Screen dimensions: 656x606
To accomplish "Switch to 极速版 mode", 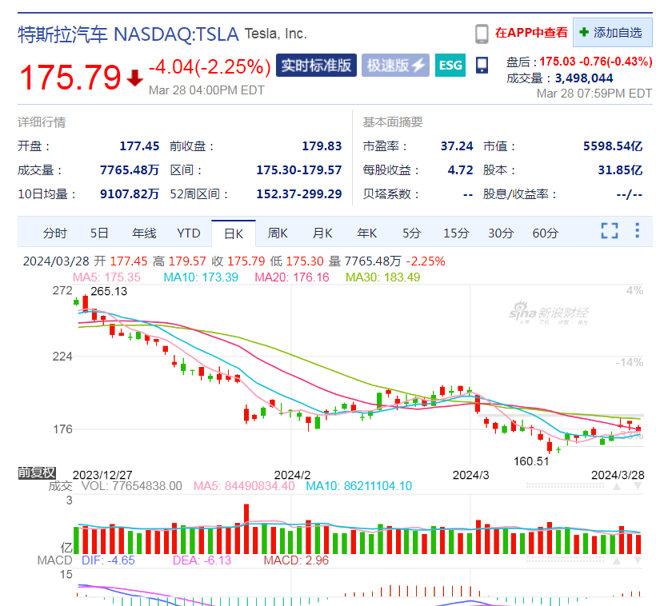I will tap(395, 66).
